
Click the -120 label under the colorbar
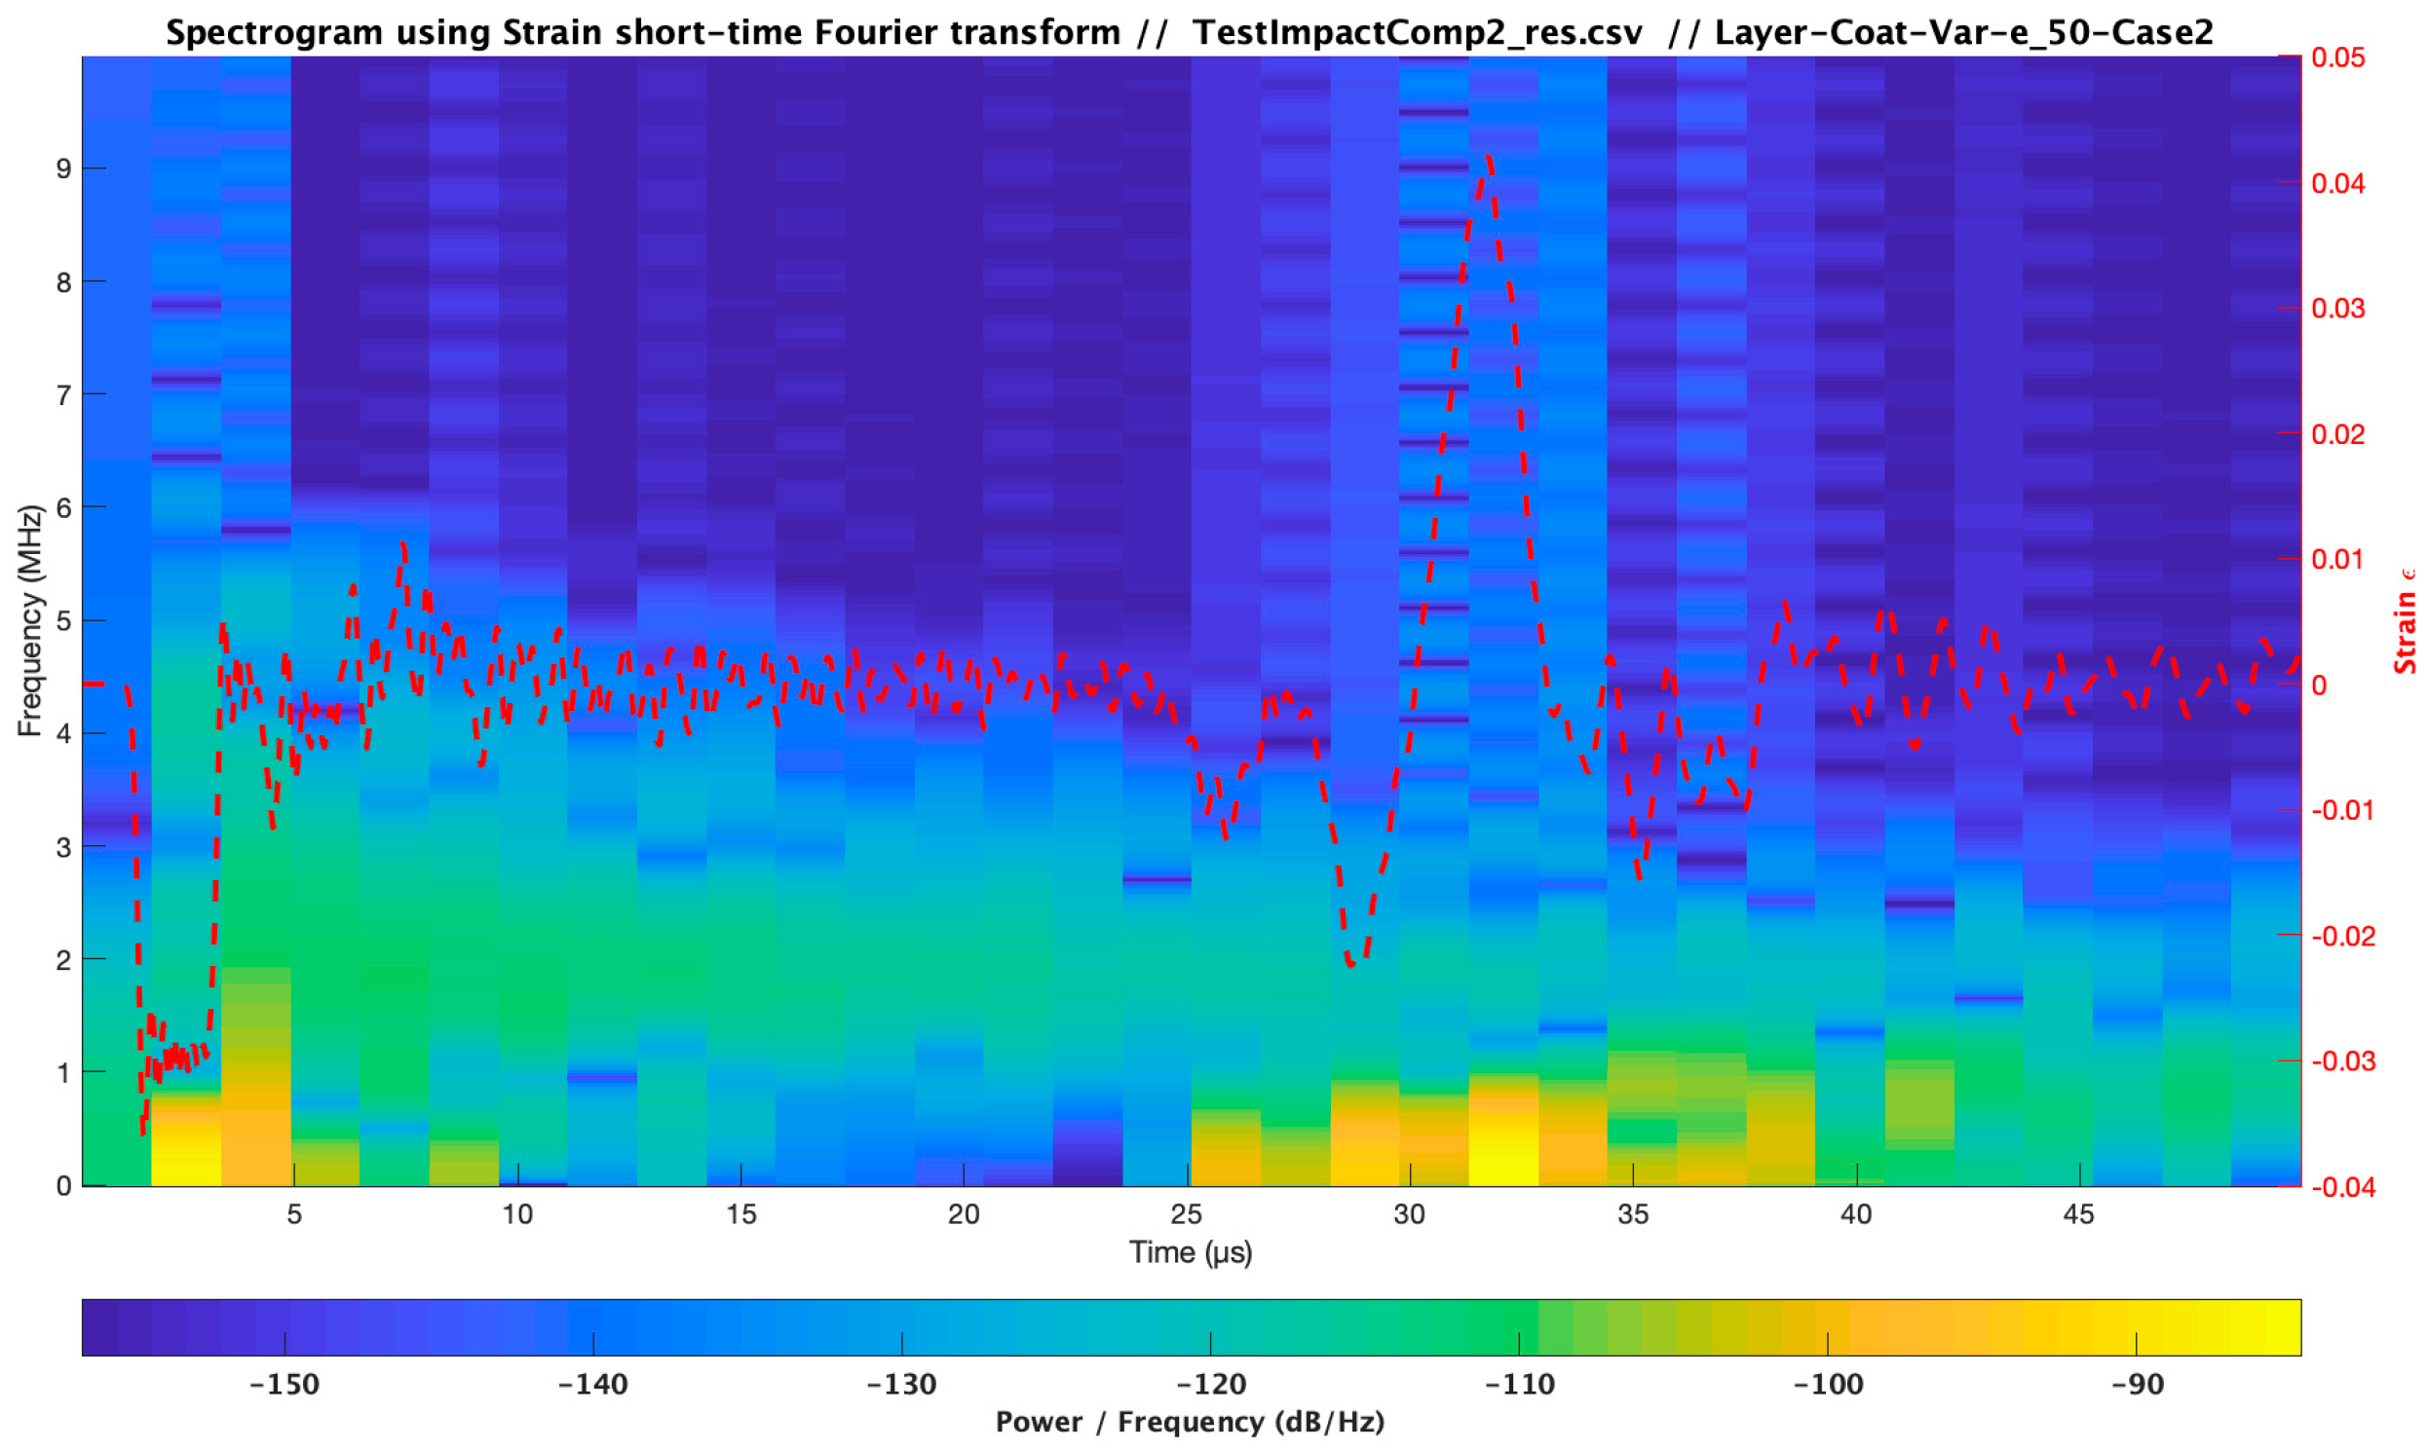pos(1210,1384)
